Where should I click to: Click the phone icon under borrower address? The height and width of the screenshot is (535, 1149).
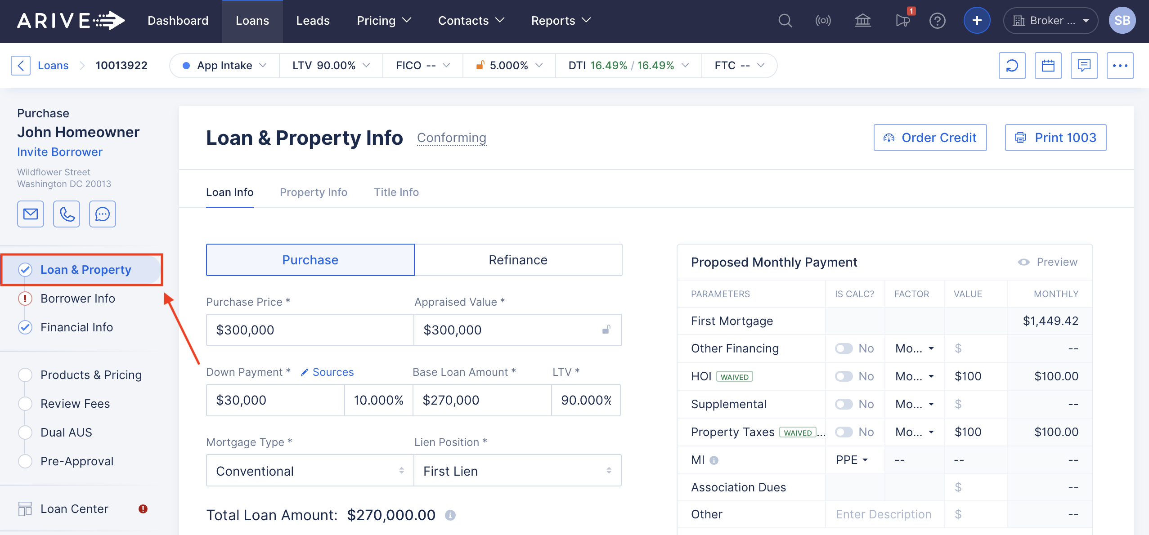[x=67, y=214]
